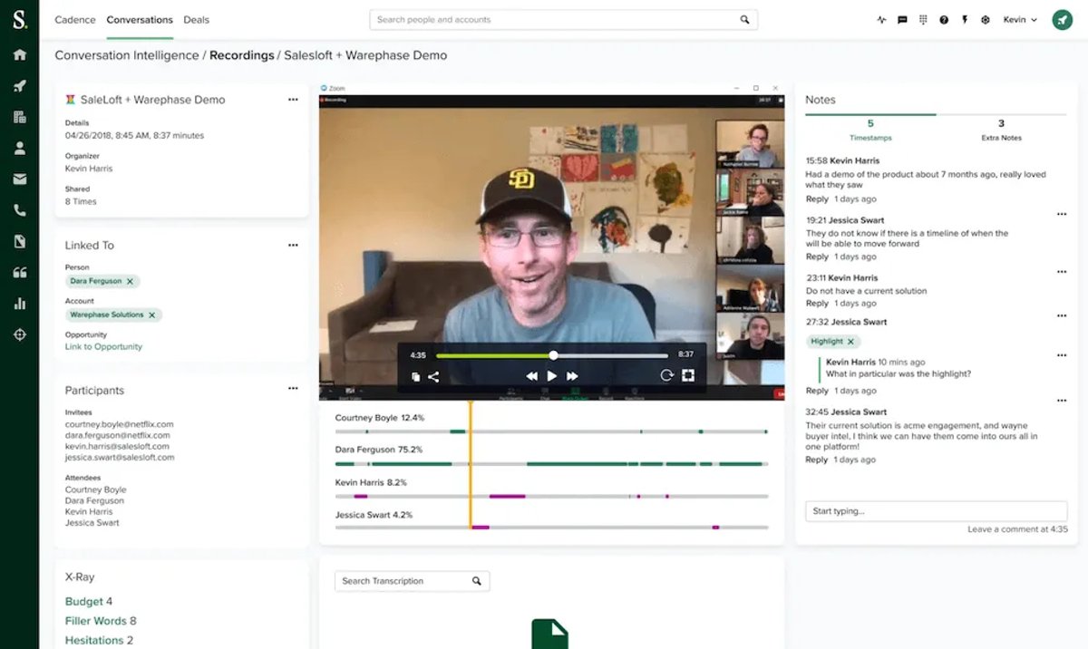
Task: Click the orange playhead timeline marker
Action: pos(470,464)
